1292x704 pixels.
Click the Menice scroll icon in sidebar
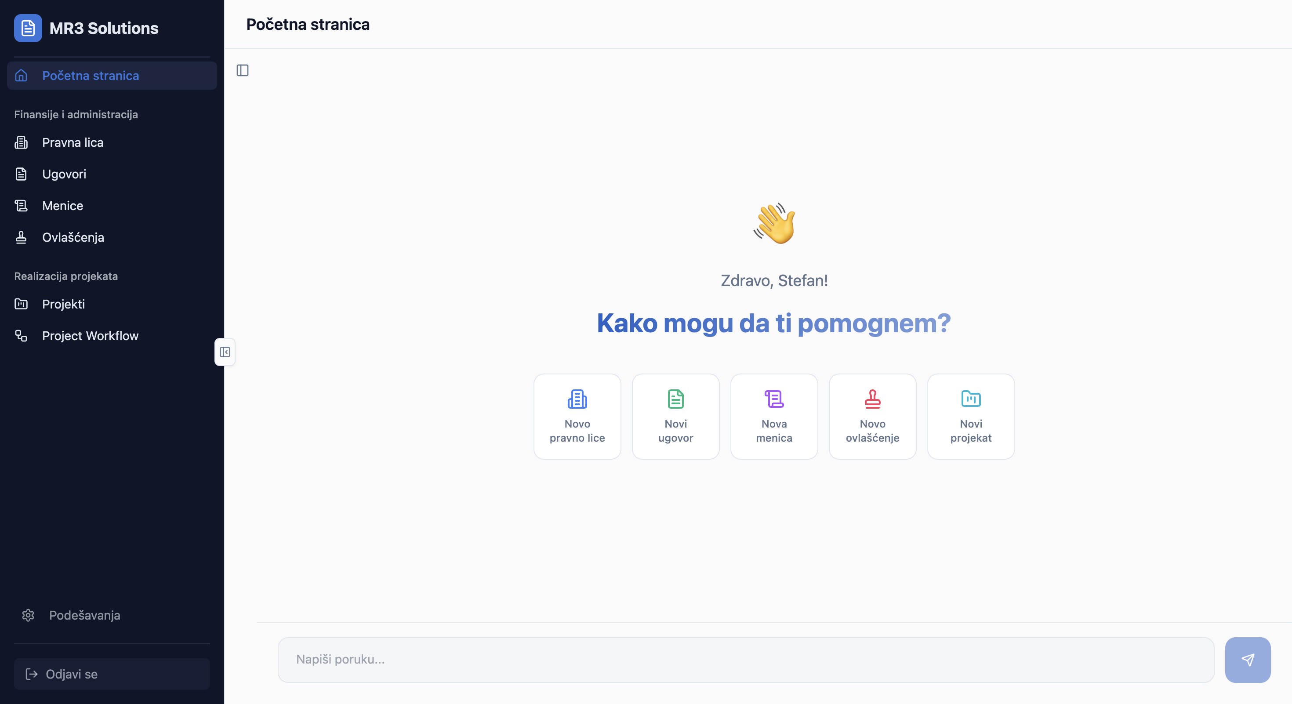tap(21, 206)
